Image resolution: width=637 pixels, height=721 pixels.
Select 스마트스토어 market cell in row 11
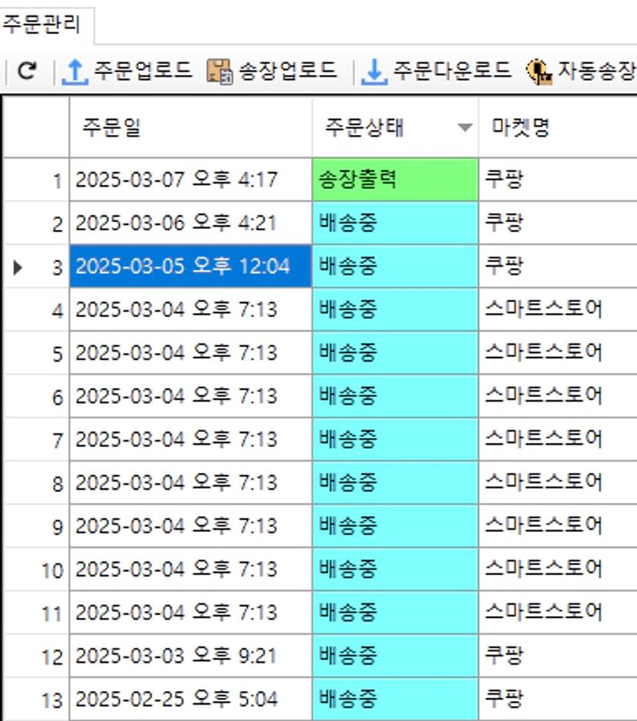pos(558,612)
